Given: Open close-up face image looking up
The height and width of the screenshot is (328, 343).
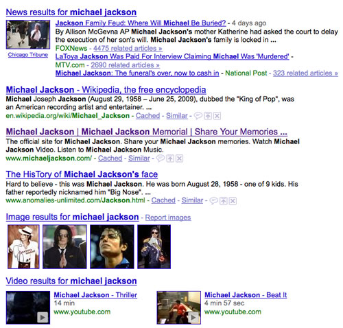Looking at the screenshot, I should (112, 246).
